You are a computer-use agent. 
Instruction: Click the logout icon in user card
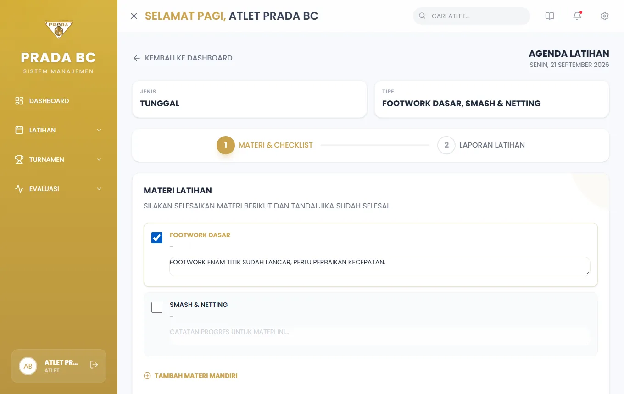pos(94,365)
